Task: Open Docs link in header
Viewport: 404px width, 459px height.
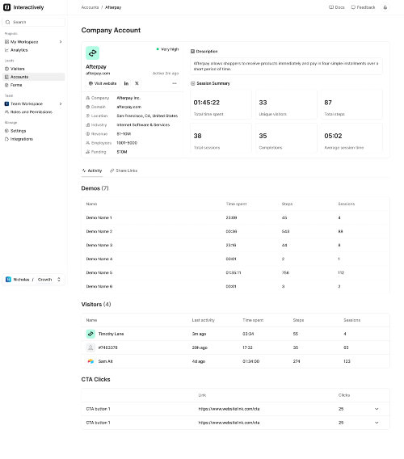Action: (x=337, y=7)
